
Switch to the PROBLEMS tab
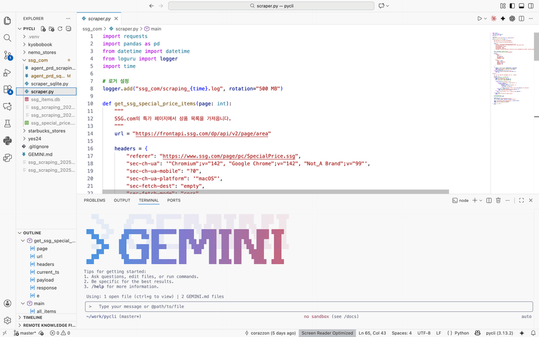click(x=94, y=200)
